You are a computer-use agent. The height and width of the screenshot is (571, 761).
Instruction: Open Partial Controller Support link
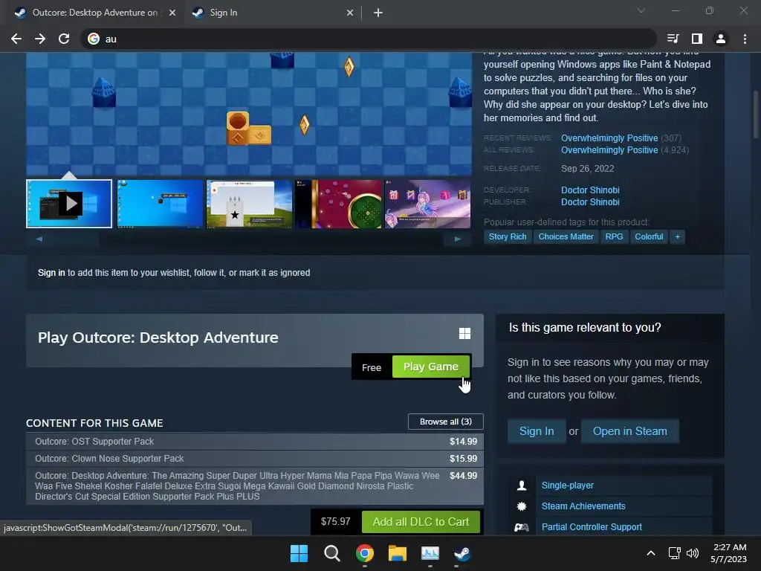pyautogui.click(x=592, y=527)
